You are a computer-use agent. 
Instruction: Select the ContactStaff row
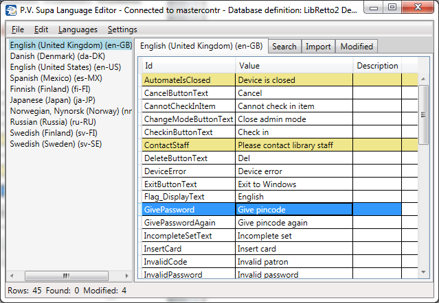pyautogui.click(x=188, y=145)
